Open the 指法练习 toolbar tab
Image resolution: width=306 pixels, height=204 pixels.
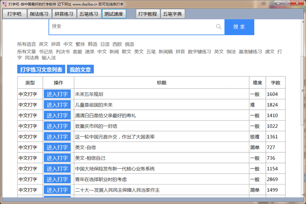pyautogui.click(x=39, y=14)
